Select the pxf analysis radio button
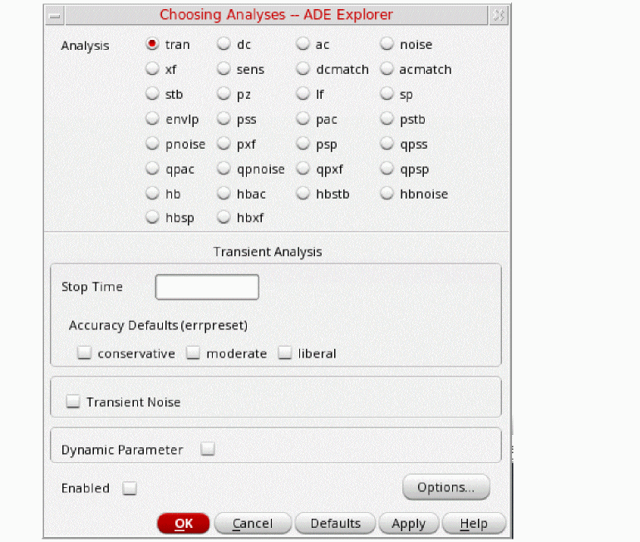 coord(224,143)
